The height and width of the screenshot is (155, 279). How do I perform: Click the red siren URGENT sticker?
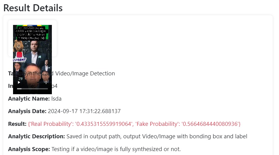pyautogui.click(x=20, y=57)
